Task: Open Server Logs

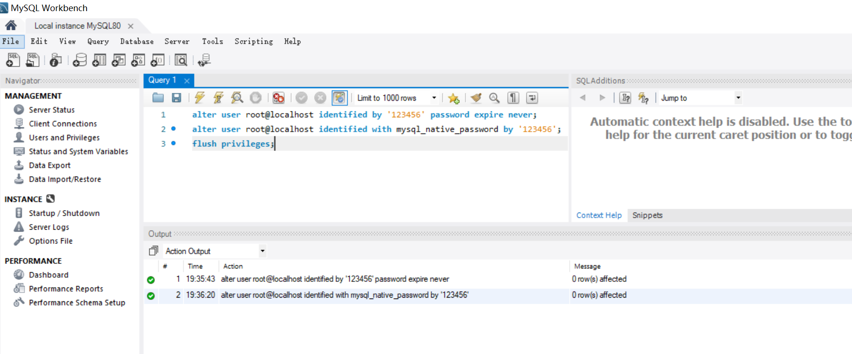Action: 49,227
